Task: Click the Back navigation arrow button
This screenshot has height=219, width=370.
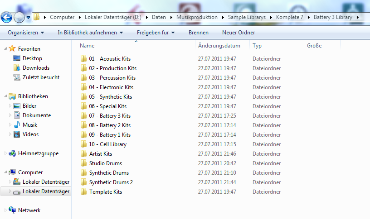Action: pyautogui.click(x=6, y=17)
